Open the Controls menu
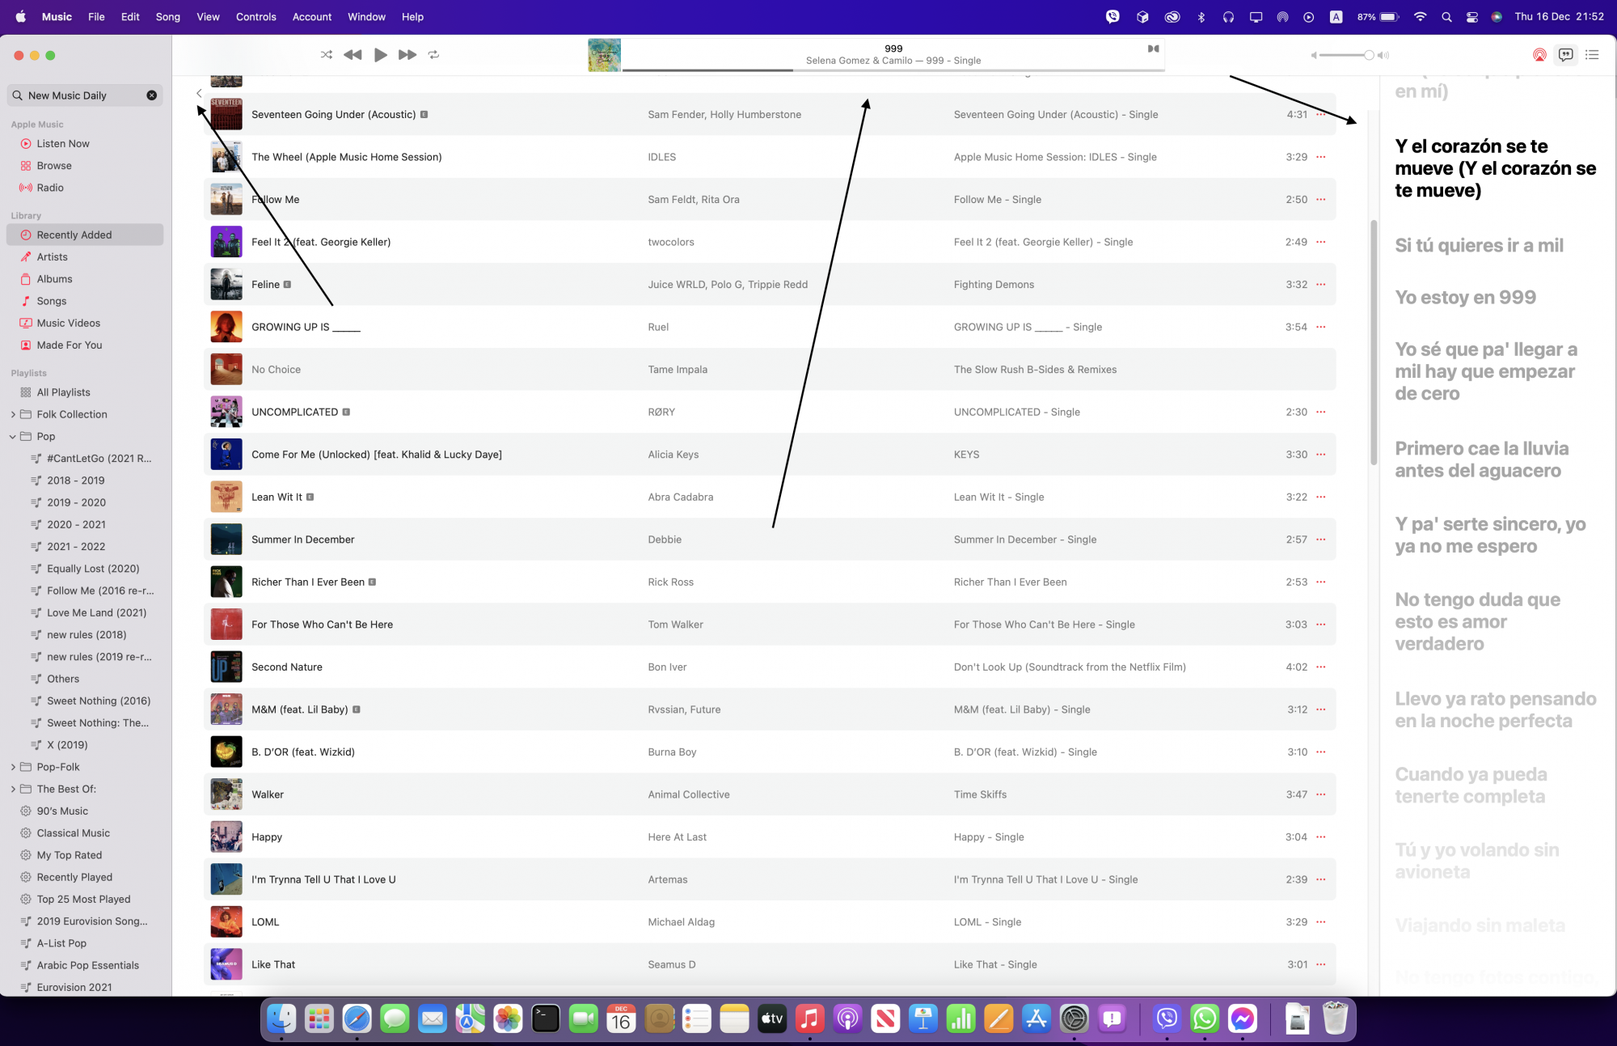Image resolution: width=1617 pixels, height=1046 pixels. point(255,16)
